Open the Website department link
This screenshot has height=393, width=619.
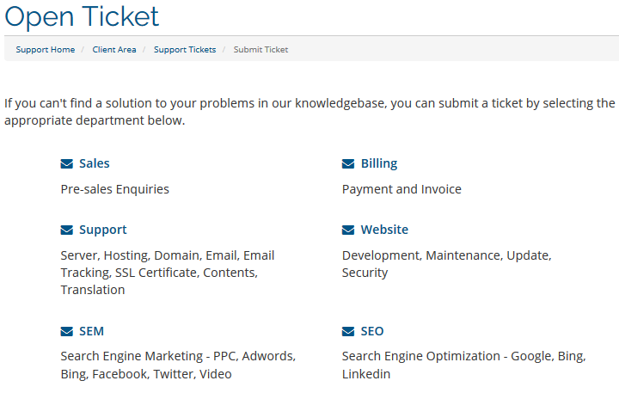(384, 230)
